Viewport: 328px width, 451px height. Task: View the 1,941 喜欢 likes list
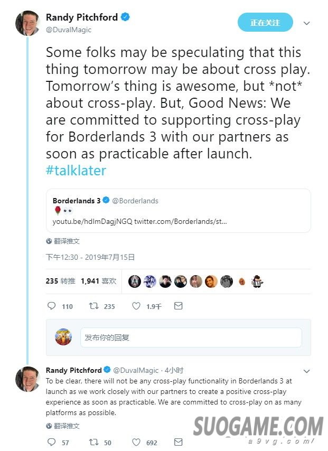pyautogui.click(x=98, y=281)
